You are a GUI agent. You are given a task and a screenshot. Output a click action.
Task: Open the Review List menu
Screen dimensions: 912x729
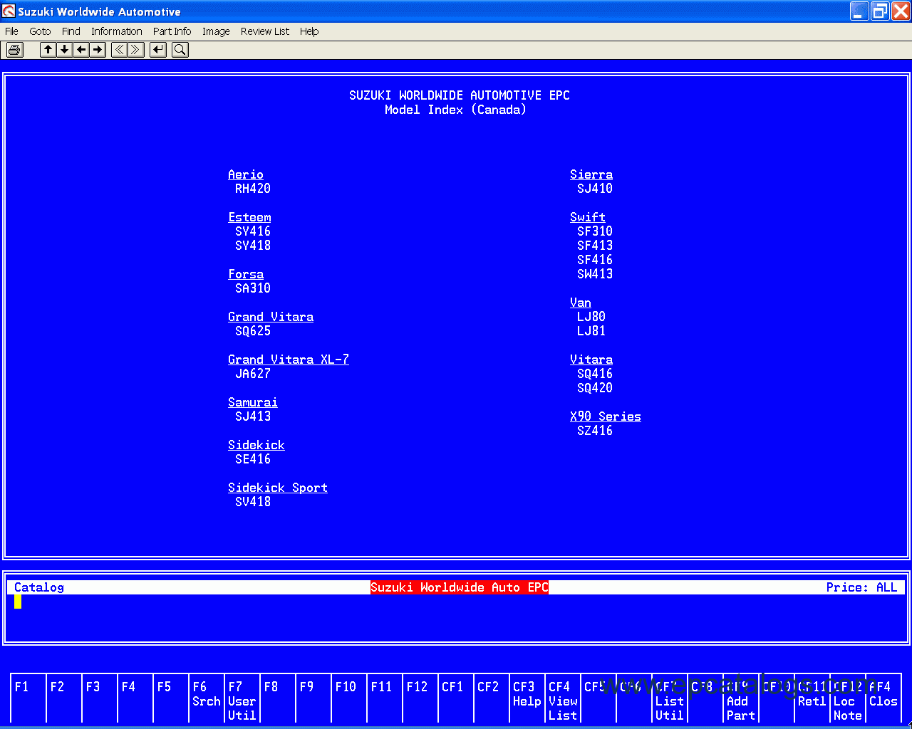265,31
